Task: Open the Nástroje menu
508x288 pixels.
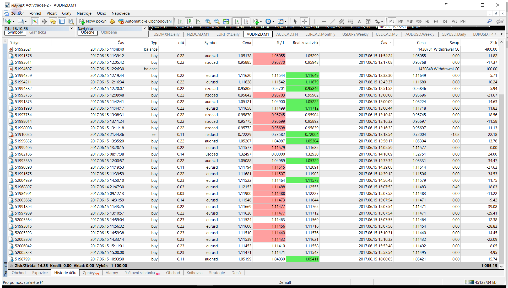Action: (84, 13)
